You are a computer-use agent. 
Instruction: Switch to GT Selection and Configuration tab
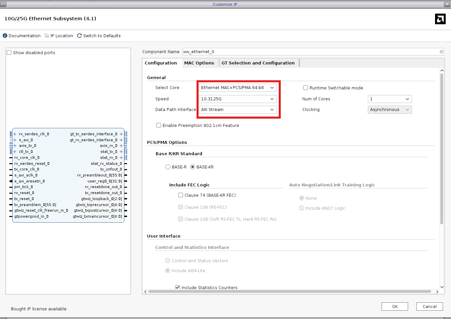pos(258,63)
